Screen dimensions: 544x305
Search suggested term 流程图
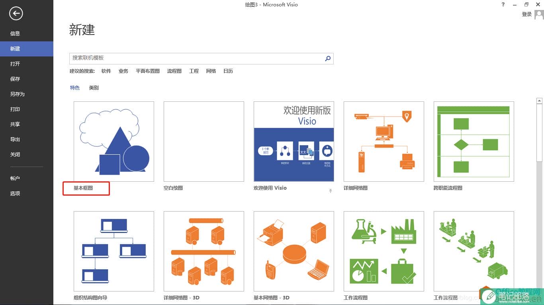coord(174,71)
